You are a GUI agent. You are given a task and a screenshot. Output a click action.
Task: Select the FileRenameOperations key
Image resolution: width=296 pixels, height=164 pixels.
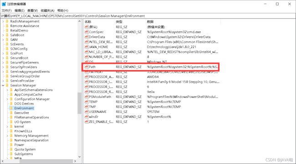click(31, 118)
